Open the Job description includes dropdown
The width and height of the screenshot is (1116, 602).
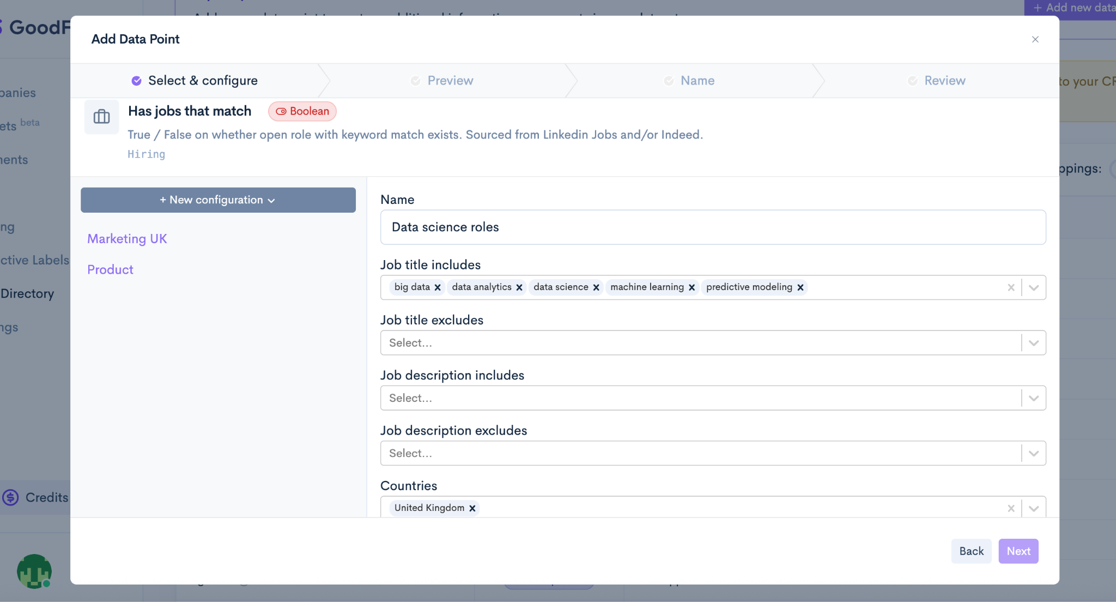tap(1034, 398)
